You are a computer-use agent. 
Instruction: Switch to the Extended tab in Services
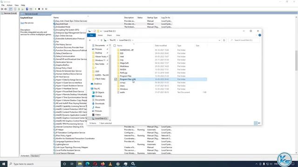point(25,156)
